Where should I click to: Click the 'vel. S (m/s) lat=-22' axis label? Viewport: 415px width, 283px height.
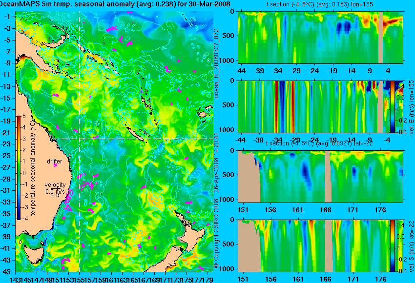pos(411,246)
